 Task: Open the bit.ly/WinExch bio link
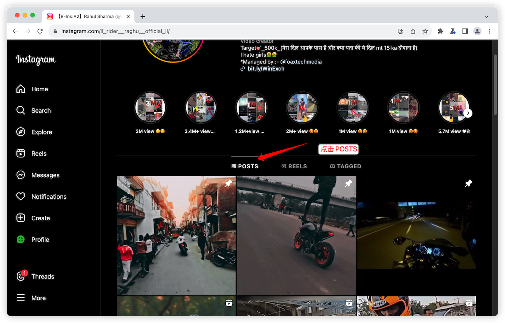click(266, 68)
